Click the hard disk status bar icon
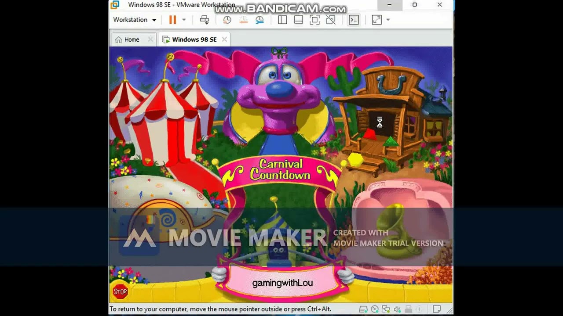563x316 pixels. [x=363, y=309]
